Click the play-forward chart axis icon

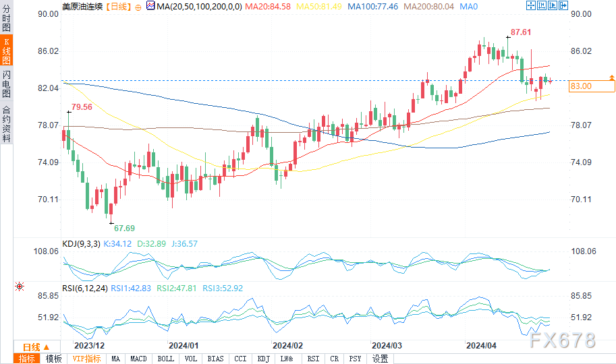point(553,5)
